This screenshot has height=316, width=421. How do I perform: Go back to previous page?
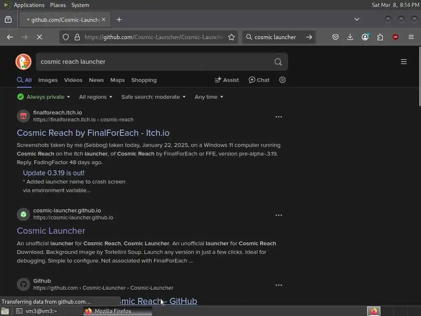10,37
